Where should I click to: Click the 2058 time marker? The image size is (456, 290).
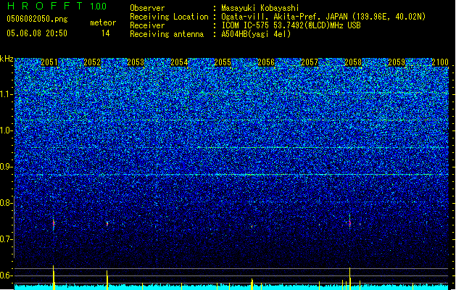coord(353,62)
